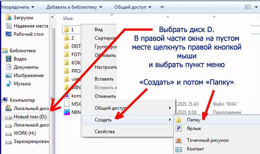Screen dimensions: 260x154
Task: Select the FOT folder icon
Action: click(67, 54)
